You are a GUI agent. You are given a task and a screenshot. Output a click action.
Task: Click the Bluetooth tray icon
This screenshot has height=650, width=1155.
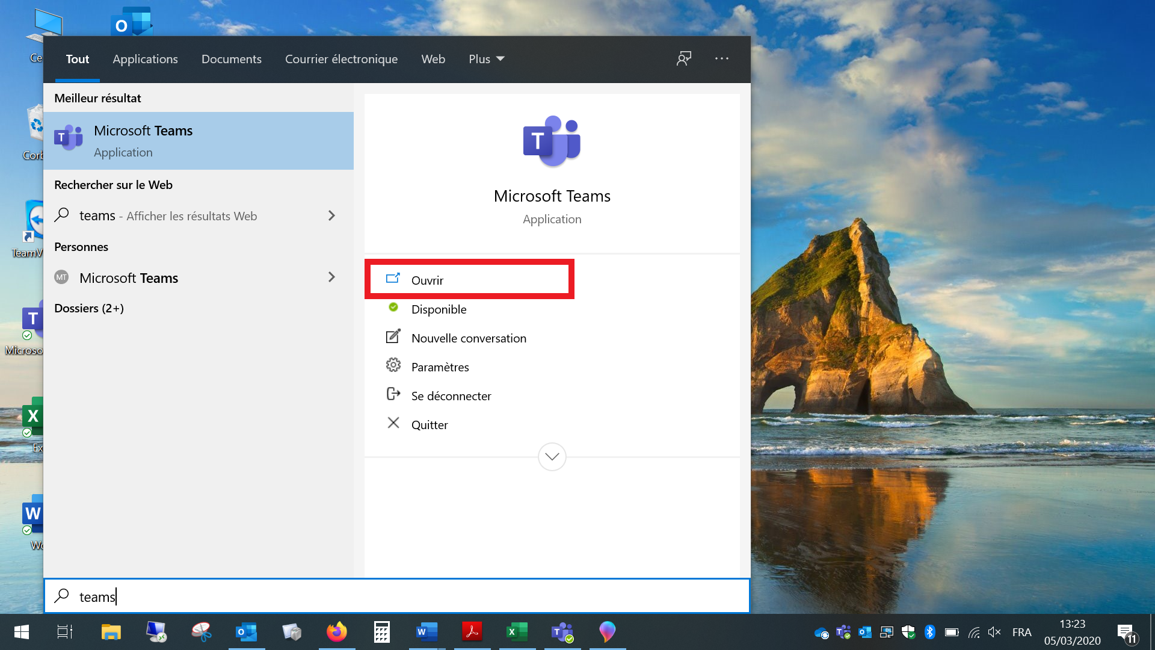(930, 632)
